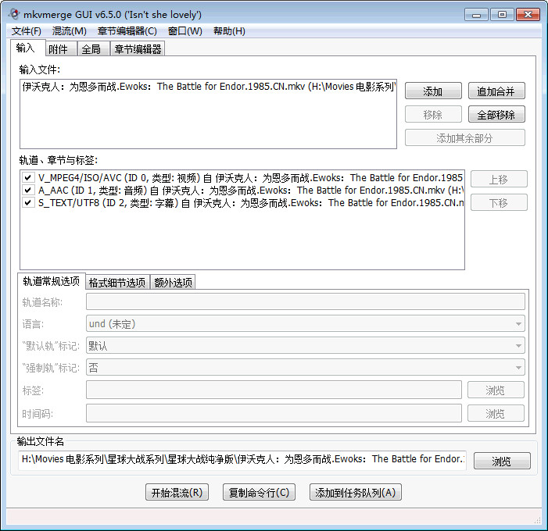
Task: Select the 格式细节选项 tab
Action: (116, 282)
